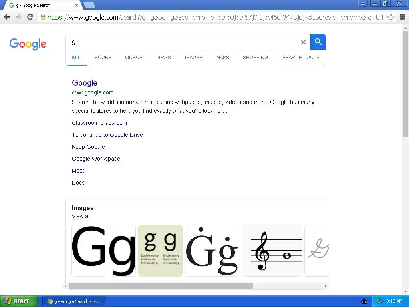Click View all under Images
The height and width of the screenshot is (307, 409).
[81, 216]
